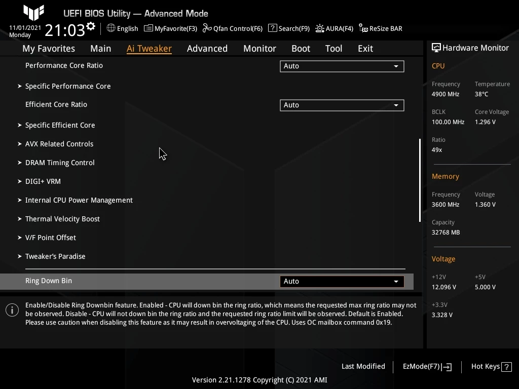The width and height of the screenshot is (519, 389).
Task: Click the CPU ratio value 49x
Action: 437,150
